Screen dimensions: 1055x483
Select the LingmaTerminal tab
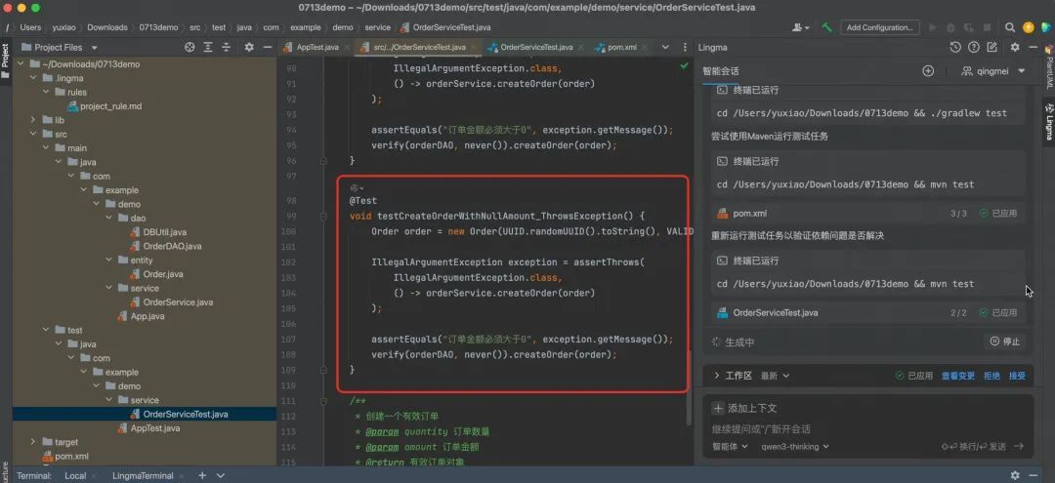142,475
